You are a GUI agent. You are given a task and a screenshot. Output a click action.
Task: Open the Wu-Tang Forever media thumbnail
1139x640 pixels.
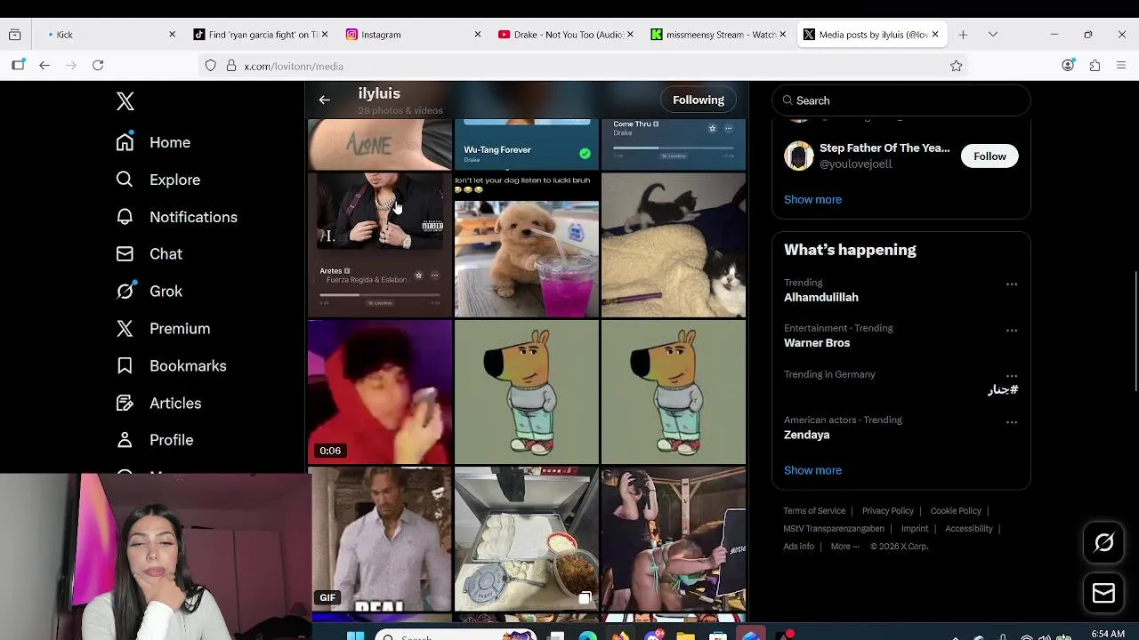tap(527, 144)
